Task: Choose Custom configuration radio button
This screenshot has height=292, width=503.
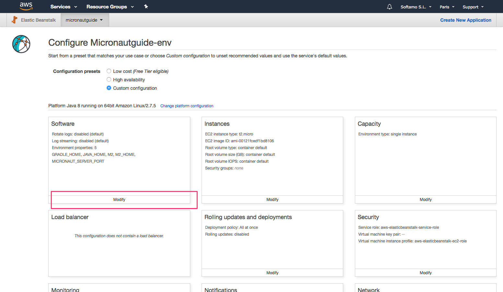Action: (109, 88)
